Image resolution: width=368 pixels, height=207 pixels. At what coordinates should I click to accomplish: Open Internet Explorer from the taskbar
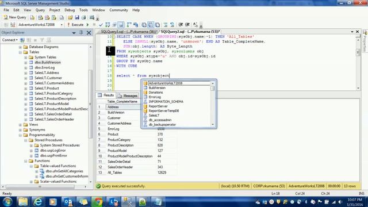[x=37, y=202]
